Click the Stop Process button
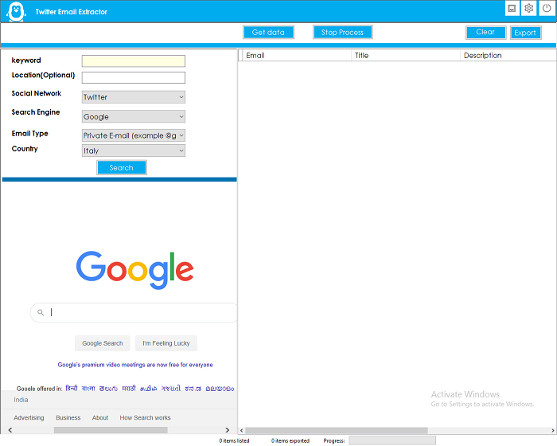 (342, 33)
